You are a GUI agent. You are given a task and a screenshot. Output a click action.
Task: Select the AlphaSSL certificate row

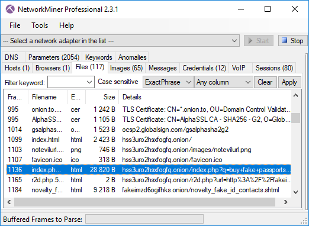click(149, 120)
